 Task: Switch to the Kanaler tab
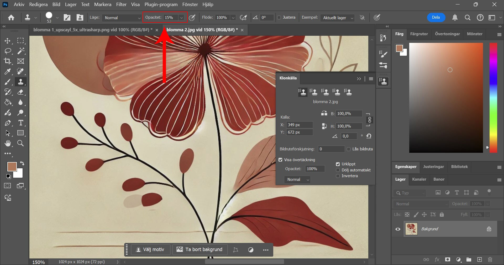419,179
